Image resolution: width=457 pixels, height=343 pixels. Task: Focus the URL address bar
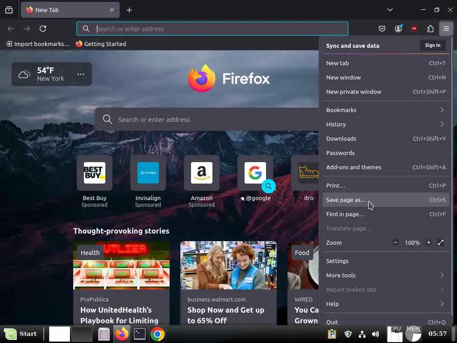pyautogui.click(x=212, y=29)
